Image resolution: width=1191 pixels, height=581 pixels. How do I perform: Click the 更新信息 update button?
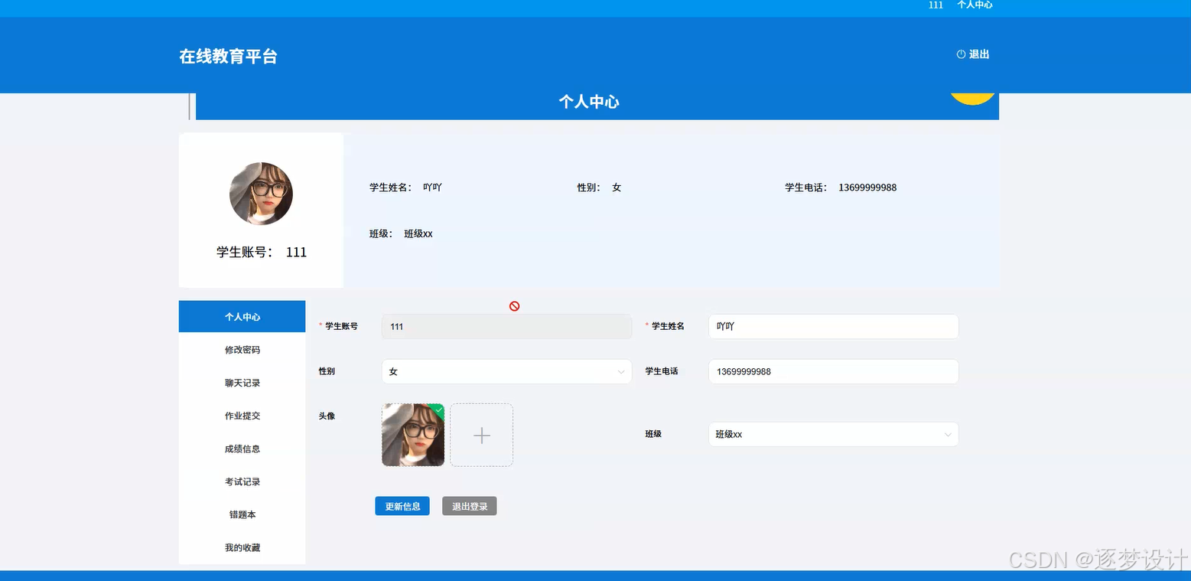[x=402, y=505]
